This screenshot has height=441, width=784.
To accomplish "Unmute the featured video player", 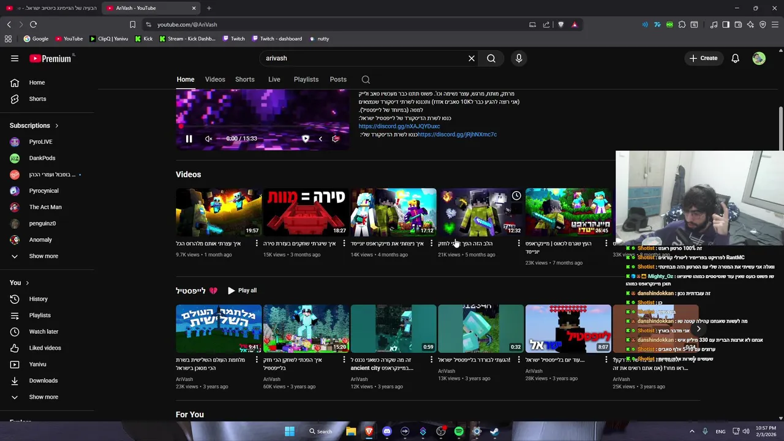I will click(x=209, y=138).
